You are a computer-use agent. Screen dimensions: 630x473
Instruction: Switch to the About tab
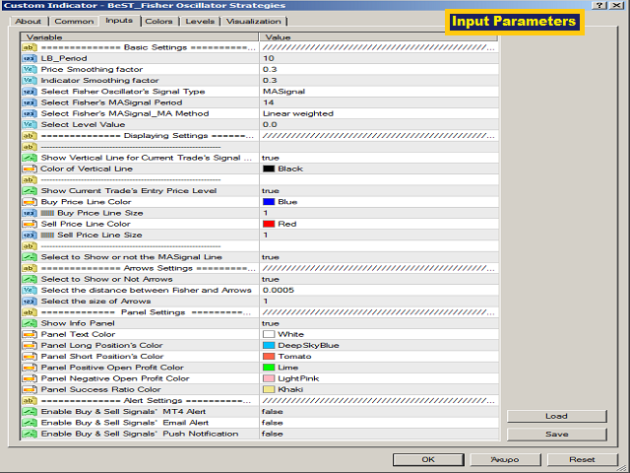click(28, 22)
